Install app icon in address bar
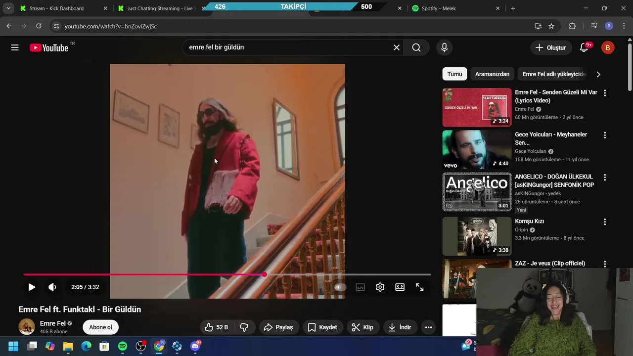The width and height of the screenshot is (633, 356). [538, 26]
